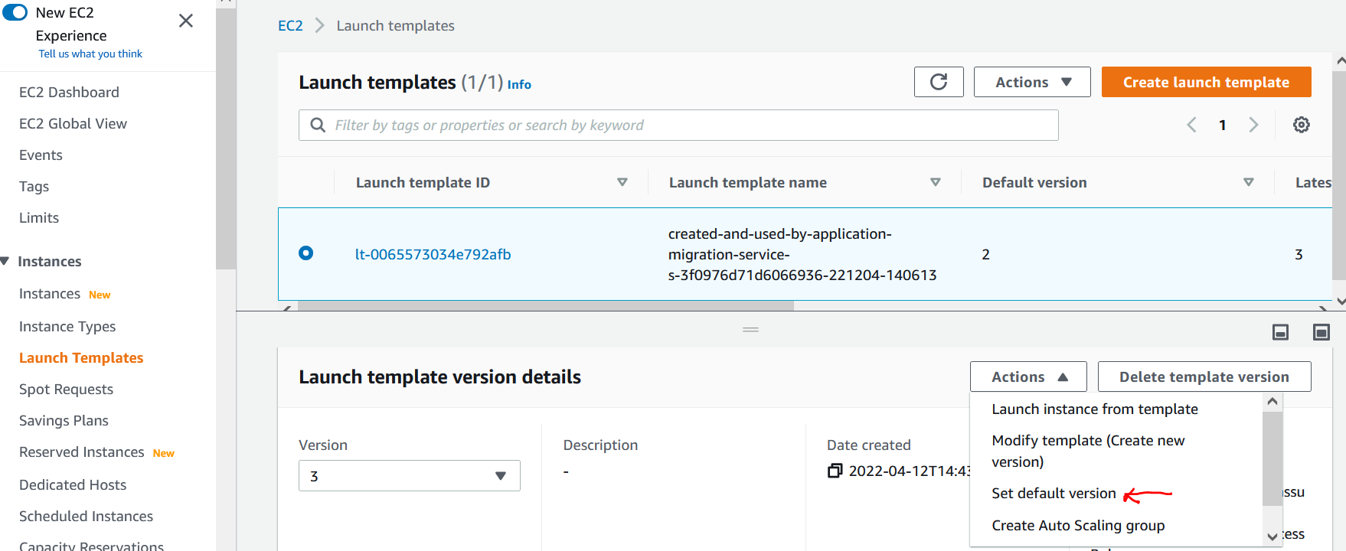Copy the Date created value icon
Image resolution: width=1346 pixels, height=551 pixels.
[835, 471]
